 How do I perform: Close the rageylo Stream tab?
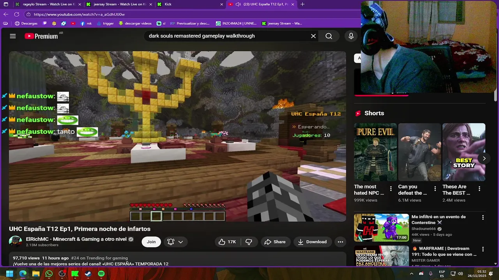(80, 4)
